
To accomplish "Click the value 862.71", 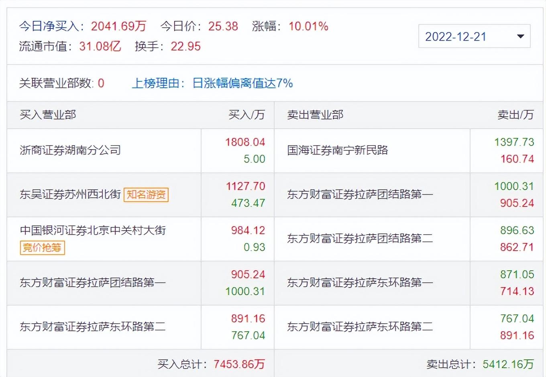I will point(517,247).
